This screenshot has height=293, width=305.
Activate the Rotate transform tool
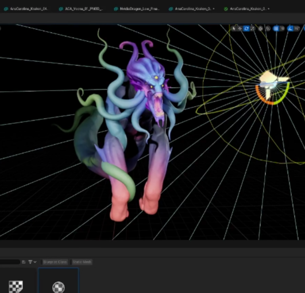246,29
